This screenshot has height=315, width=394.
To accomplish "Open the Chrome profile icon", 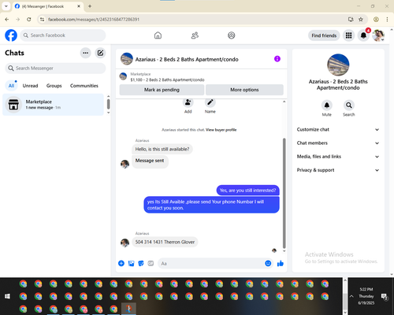I will (376, 20).
